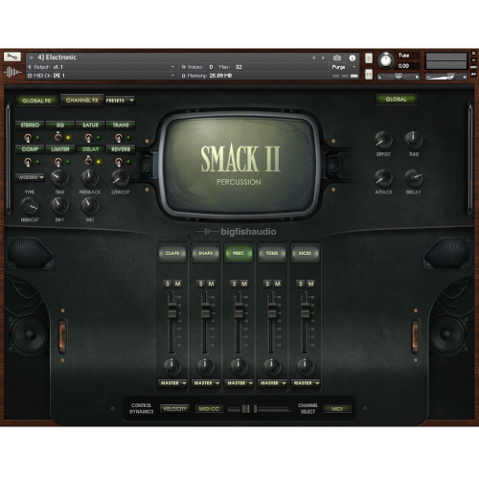Image resolution: width=479 pixels, height=479 pixels.
Task: Select the SNAPS channel tab
Action: point(206,253)
